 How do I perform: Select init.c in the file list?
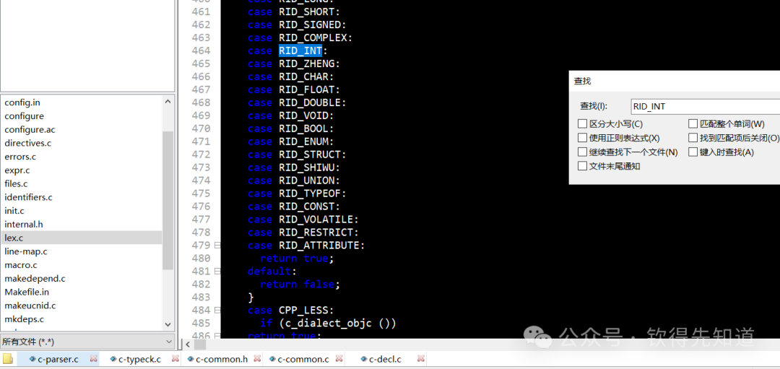14,211
